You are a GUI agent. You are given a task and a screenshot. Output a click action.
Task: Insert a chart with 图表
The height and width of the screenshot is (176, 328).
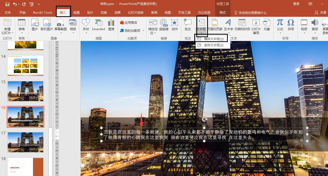coord(111,25)
